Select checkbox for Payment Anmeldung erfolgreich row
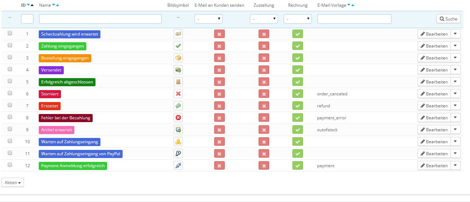The width and height of the screenshot is (470, 202). tap(10, 165)
